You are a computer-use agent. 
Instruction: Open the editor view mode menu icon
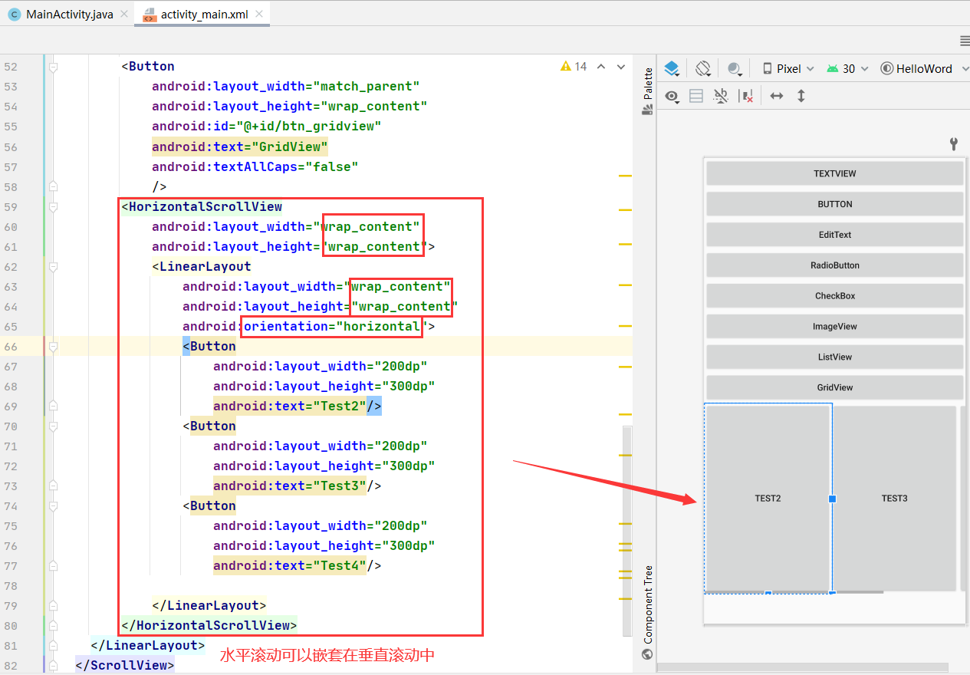tap(965, 41)
